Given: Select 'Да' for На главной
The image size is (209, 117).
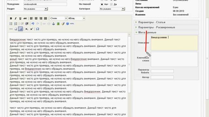Looking at the screenshot, I should coord(111,4).
